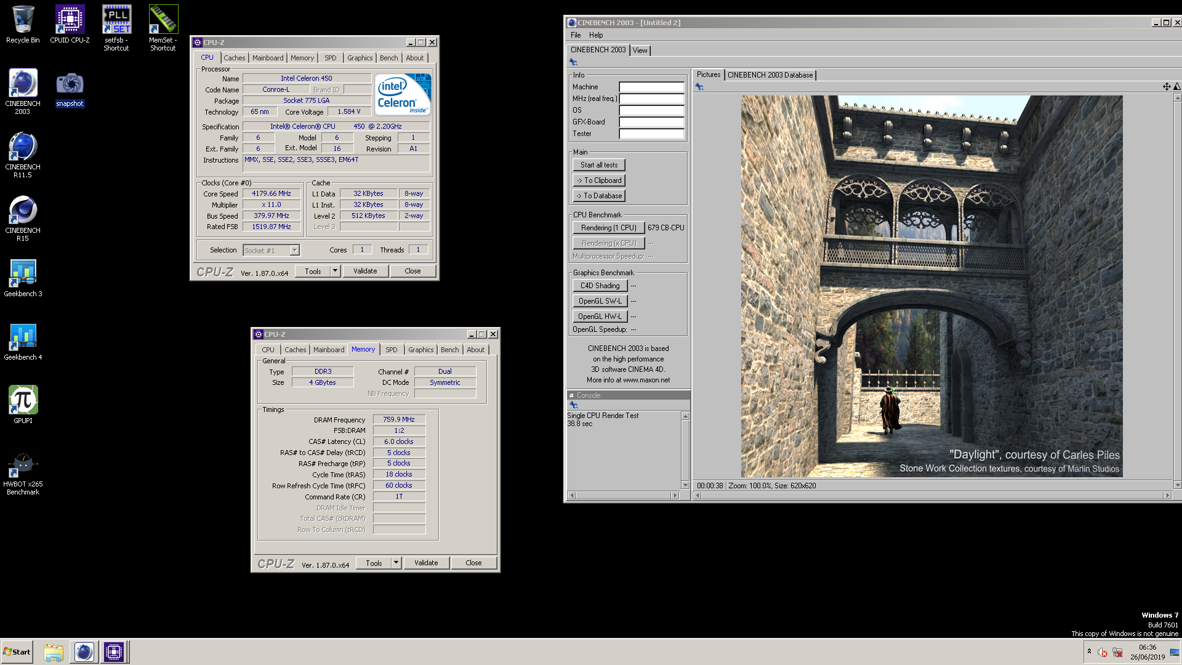1182x665 pixels.
Task: Click the To Clipboard button
Action: click(x=599, y=180)
